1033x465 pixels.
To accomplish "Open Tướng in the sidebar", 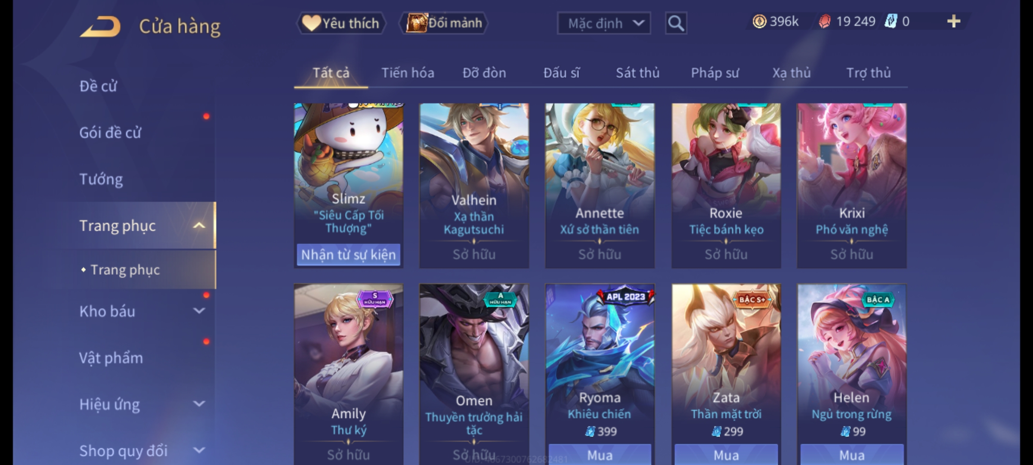I will (101, 179).
